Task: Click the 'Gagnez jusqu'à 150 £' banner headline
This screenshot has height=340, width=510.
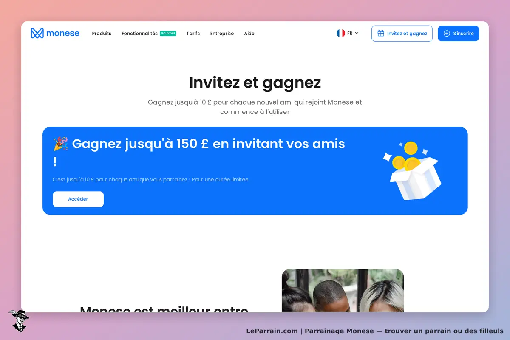Action: 199,152
